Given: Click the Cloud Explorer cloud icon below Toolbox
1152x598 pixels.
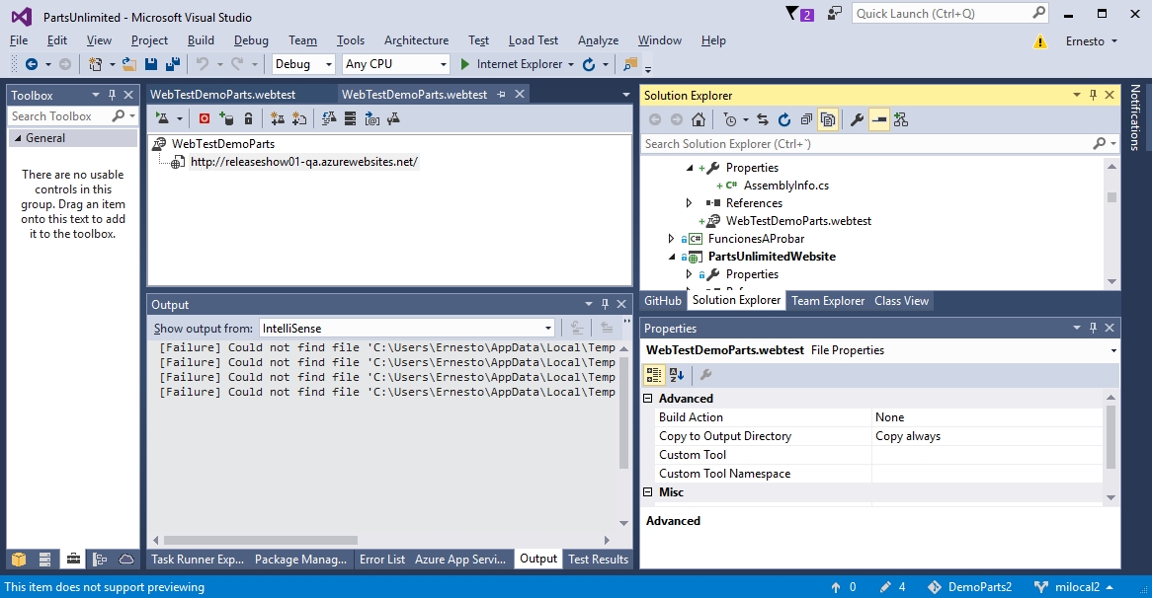Looking at the screenshot, I should tap(126, 560).
